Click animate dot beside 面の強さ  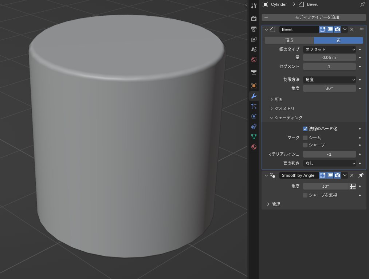pyautogui.click(x=360, y=163)
